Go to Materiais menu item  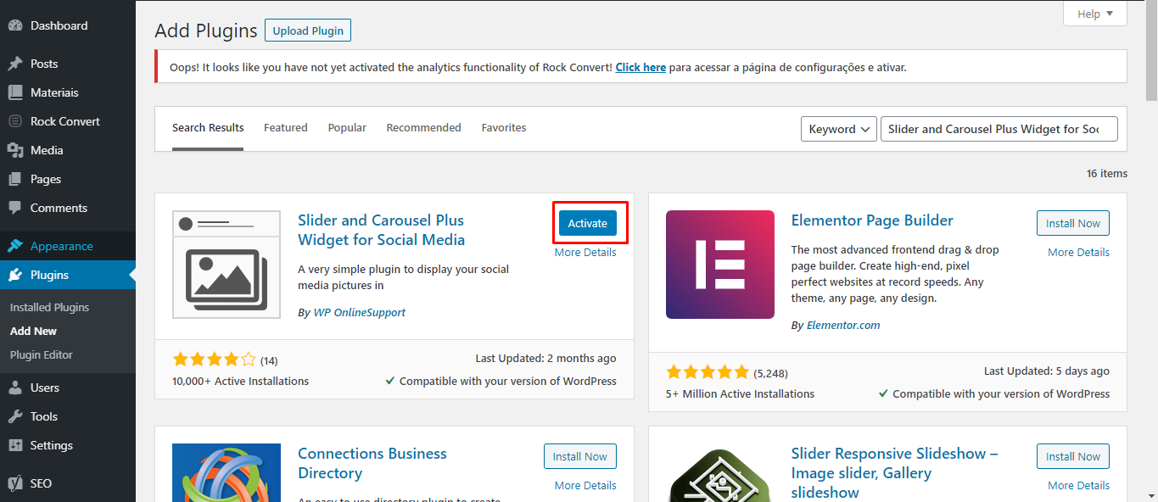pos(68,92)
